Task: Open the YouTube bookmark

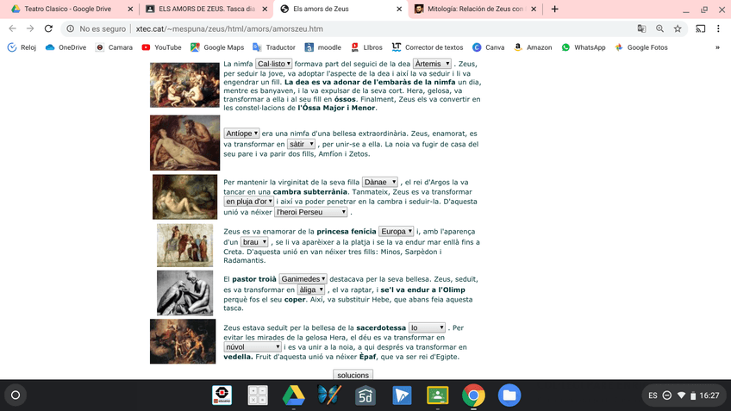Action: click(x=161, y=47)
